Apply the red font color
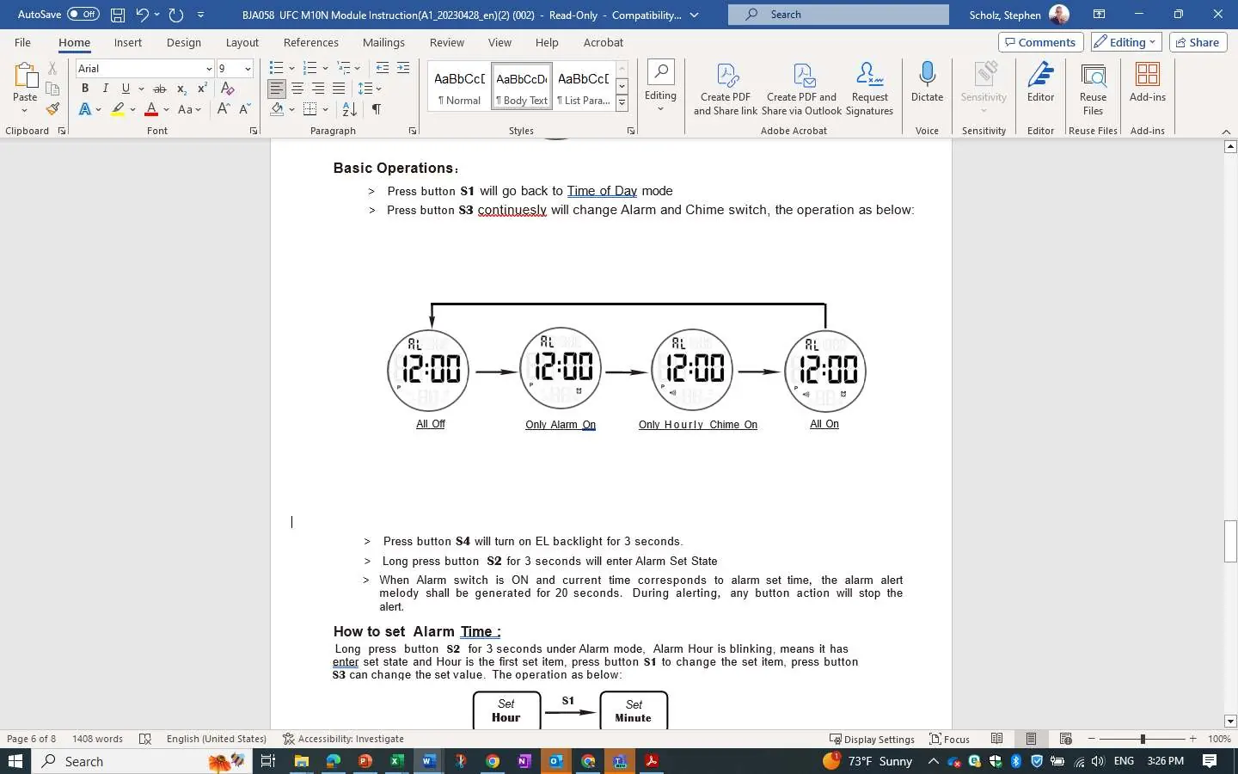Screen dimensions: 1238x774 tap(151, 109)
